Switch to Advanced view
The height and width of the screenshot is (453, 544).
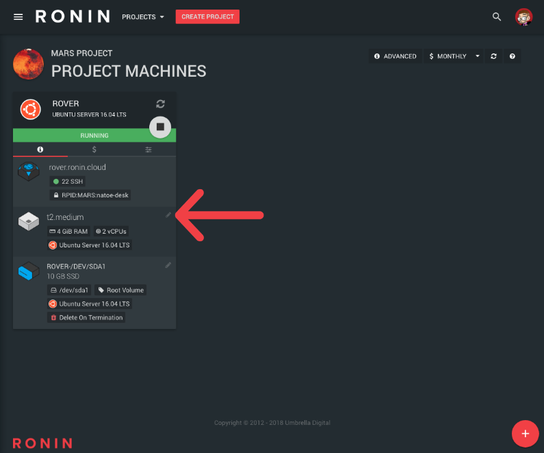[395, 56]
